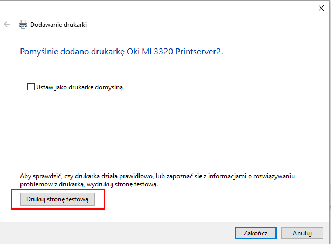Finish the wizard with Zakończ

click(x=255, y=233)
